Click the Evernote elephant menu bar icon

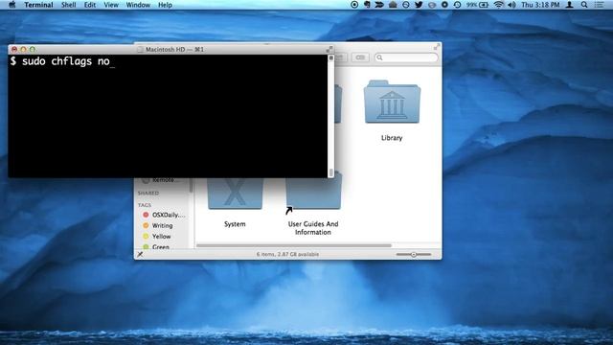point(367,5)
